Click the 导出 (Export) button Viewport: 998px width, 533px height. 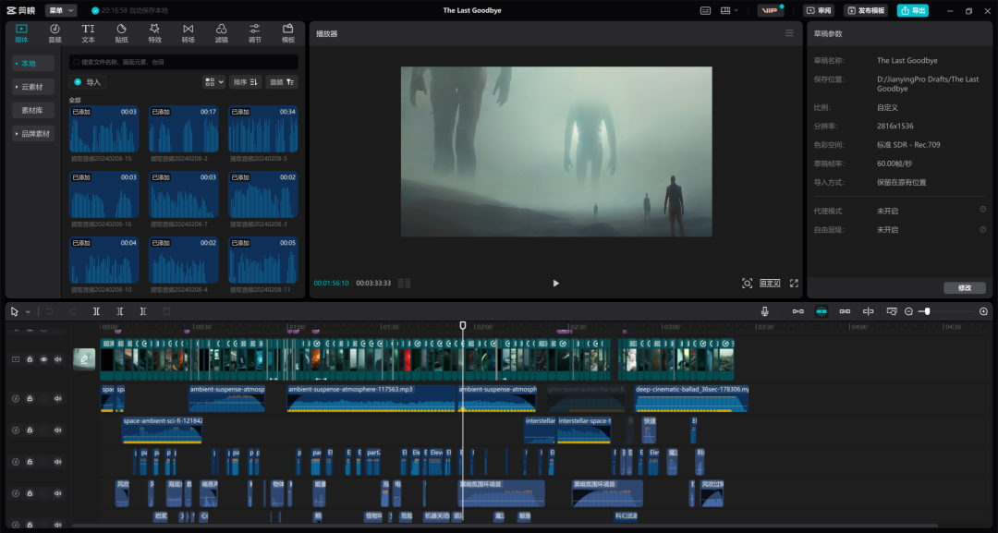pyautogui.click(x=913, y=11)
